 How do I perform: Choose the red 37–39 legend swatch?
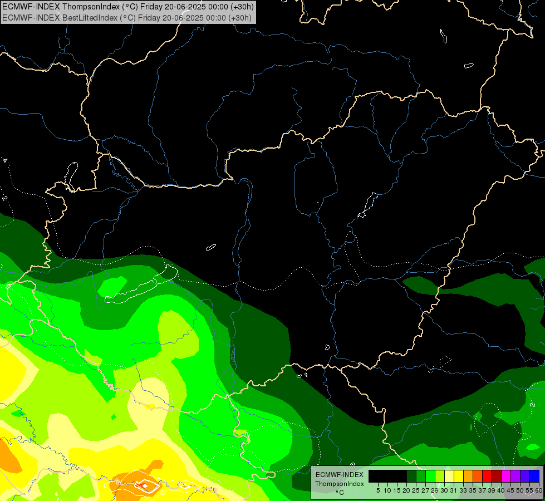click(x=487, y=476)
